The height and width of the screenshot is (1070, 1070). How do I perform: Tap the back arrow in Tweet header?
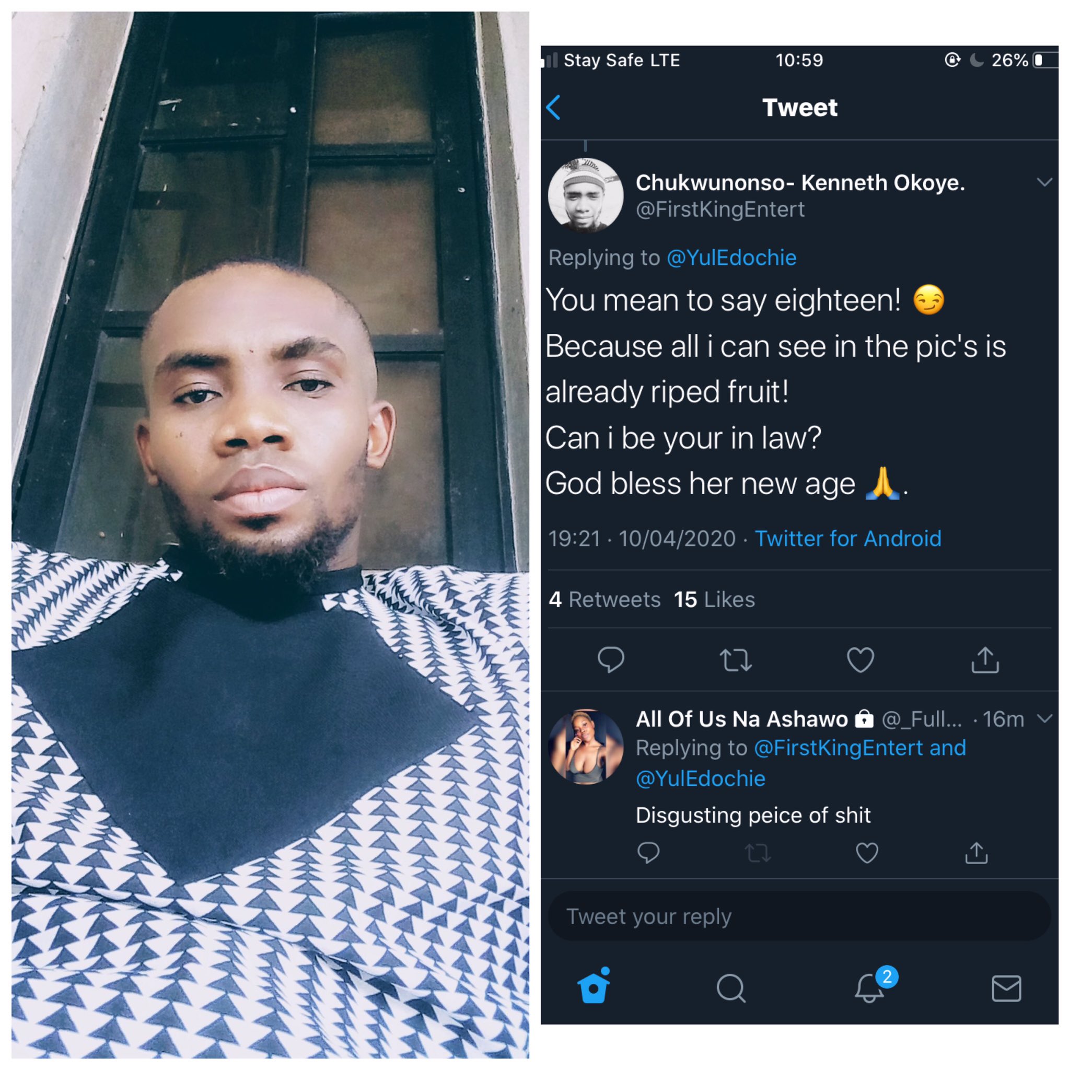coord(553,108)
